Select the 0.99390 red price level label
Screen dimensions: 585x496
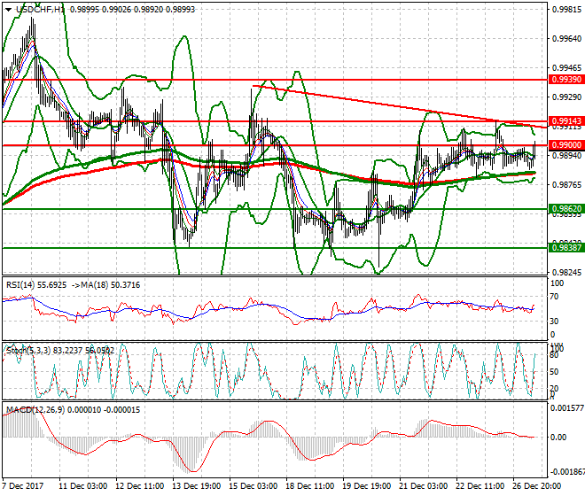pyautogui.click(x=566, y=80)
